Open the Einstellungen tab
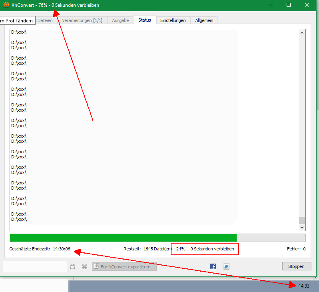 173,20
